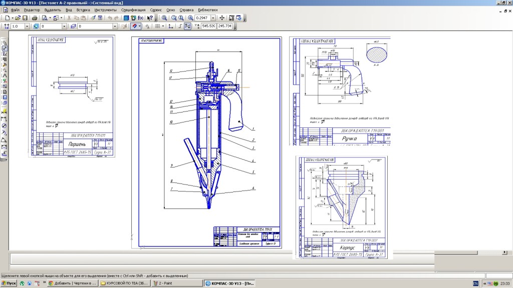Click the Zoom window magnifier icon

(164, 18)
